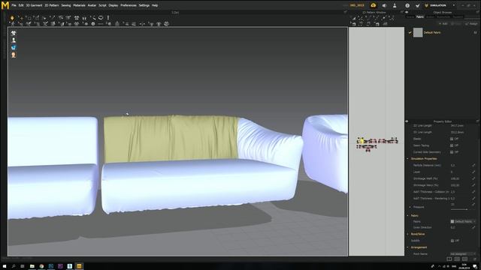Expand the Pressure property

(x=410, y=207)
